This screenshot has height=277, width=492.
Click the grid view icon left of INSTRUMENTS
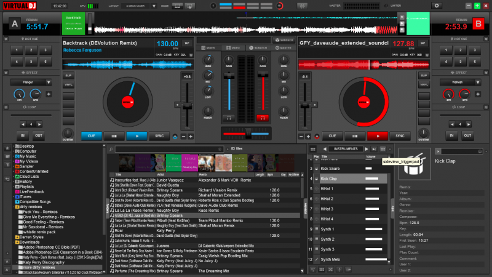(313, 149)
